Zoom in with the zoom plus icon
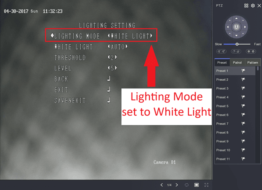This screenshot has height=190, width=262. 223,51
